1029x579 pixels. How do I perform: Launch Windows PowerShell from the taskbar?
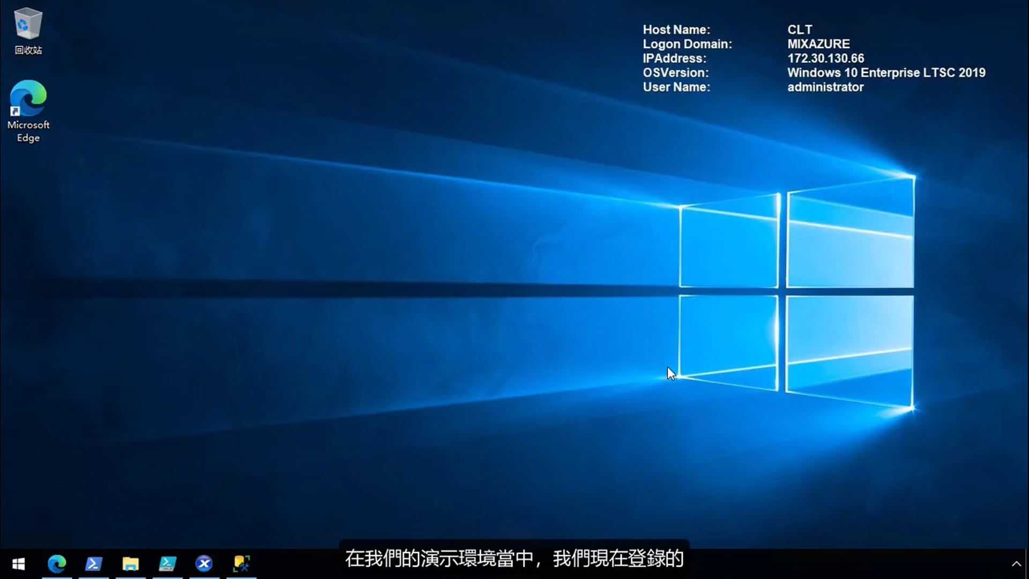click(x=94, y=563)
